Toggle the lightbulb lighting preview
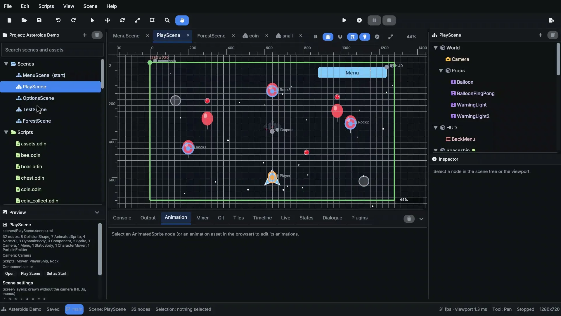Viewport: 561px width, 316px height. (x=365, y=37)
